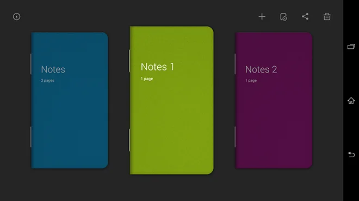Open the purple Notes 2 notebook

[274, 100]
